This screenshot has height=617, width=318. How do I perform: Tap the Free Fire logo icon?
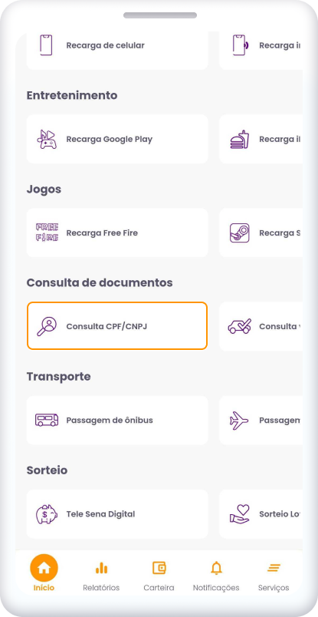pyautogui.click(x=47, y=233)
